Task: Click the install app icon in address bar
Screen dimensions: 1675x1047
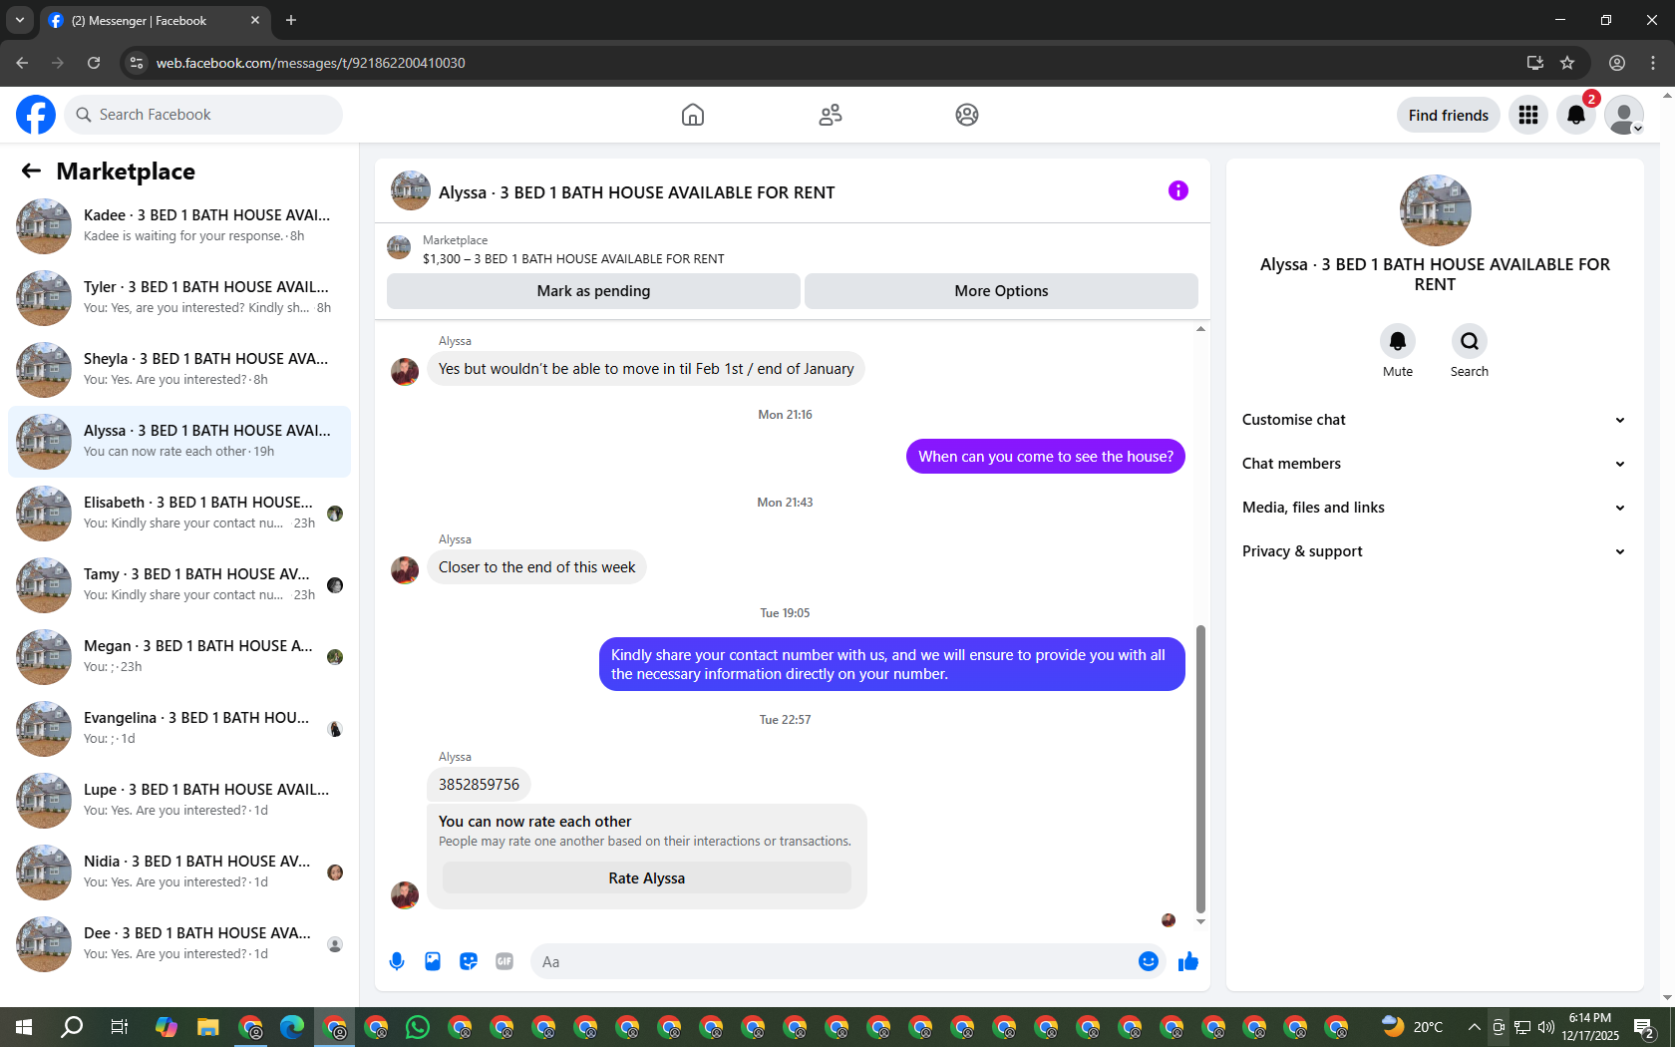Action: coord(1535,63)
